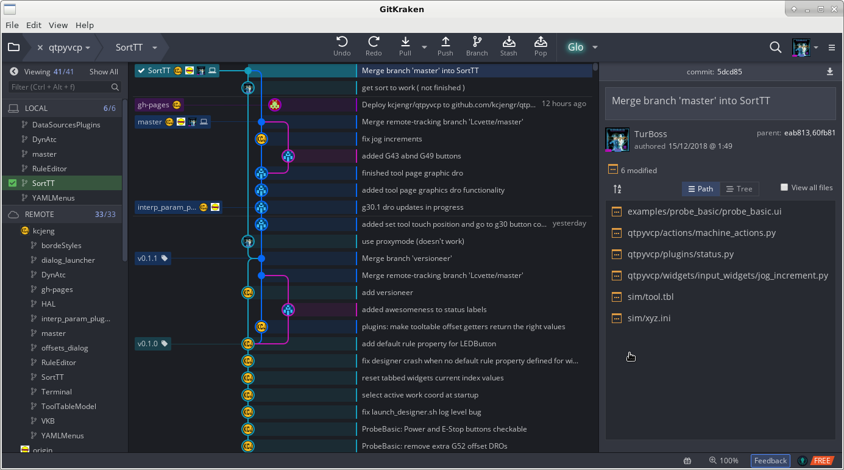The width and height of the screenshot is (844, 470).
Task: Click the v0.1.1 tag label
Action: tap(152, 258)
